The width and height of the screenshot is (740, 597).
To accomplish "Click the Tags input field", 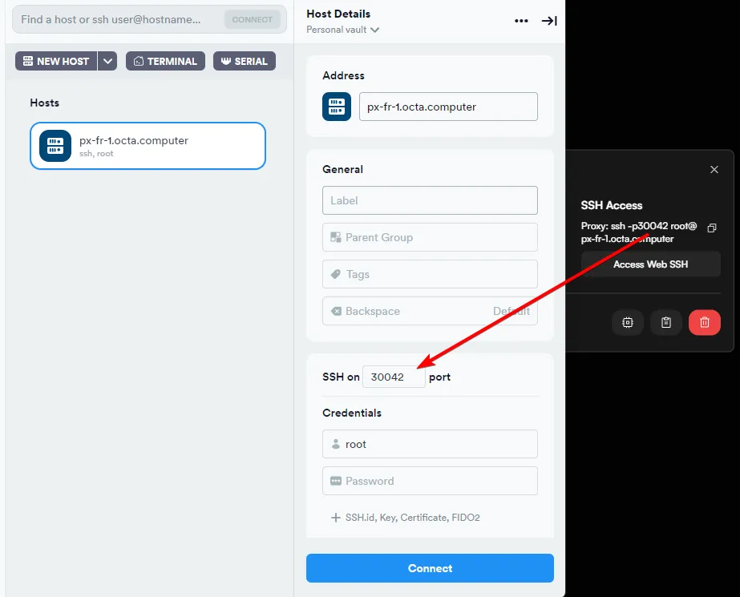I will [430, 274].
